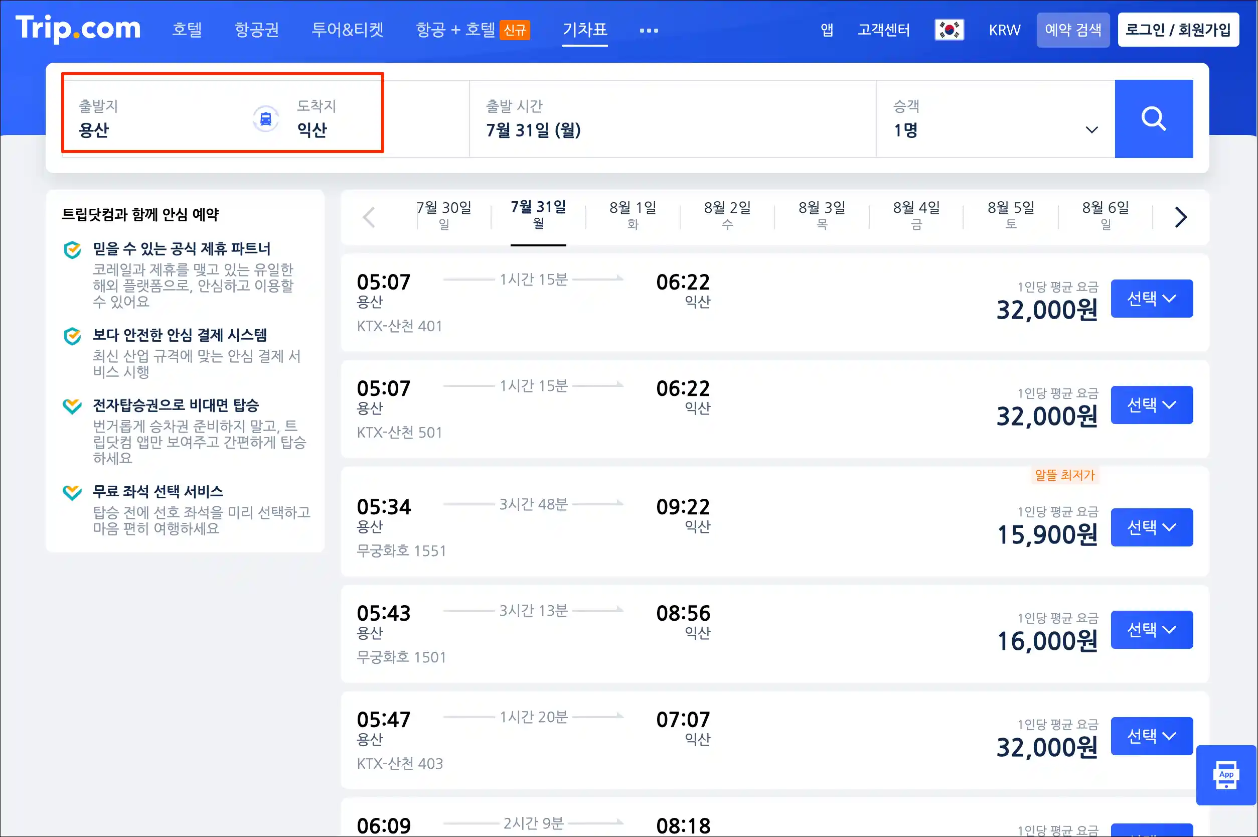Expand 선택 for KTX-산천 401

(1151, 299)
